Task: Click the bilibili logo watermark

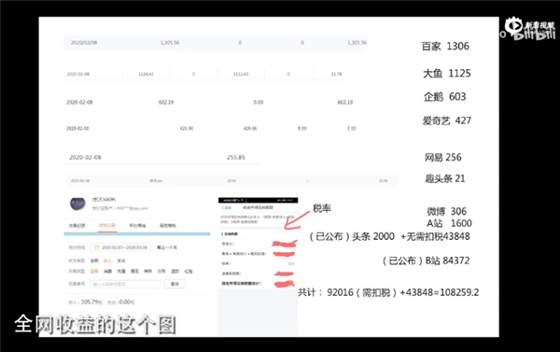Action: tap(530, 29)
